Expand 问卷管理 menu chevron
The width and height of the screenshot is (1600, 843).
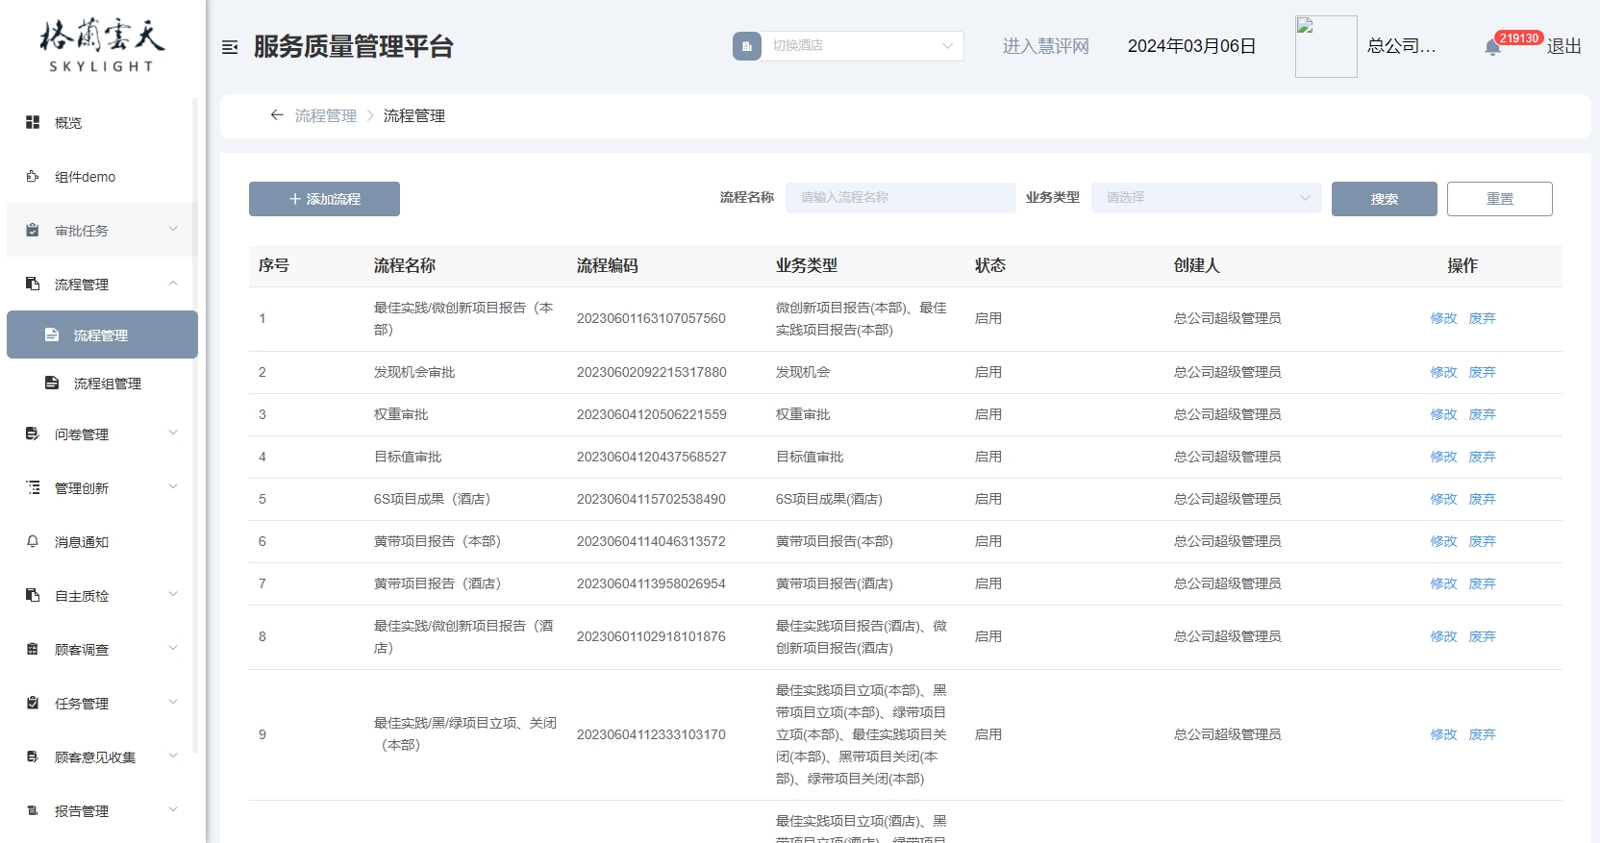pyautogui.click(x=173, y=433)
